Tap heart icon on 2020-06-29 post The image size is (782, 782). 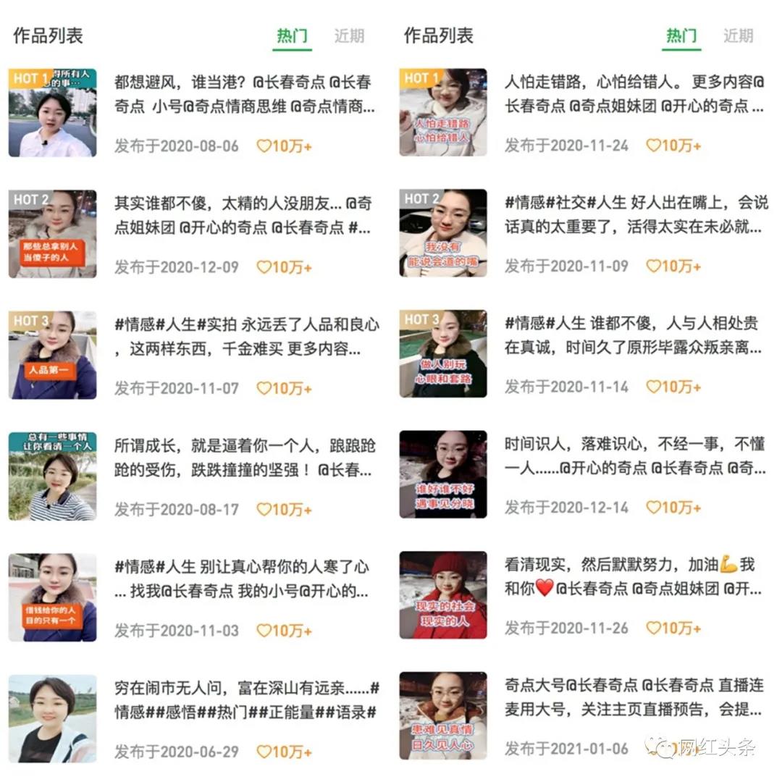point(264,752)
